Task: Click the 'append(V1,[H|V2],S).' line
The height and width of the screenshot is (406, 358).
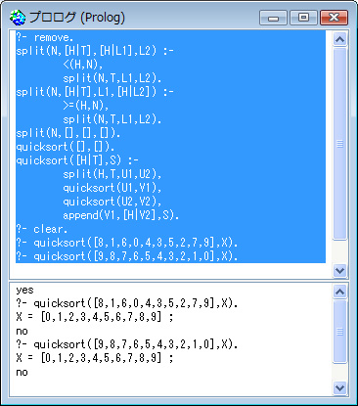Action: pos(121,215)
